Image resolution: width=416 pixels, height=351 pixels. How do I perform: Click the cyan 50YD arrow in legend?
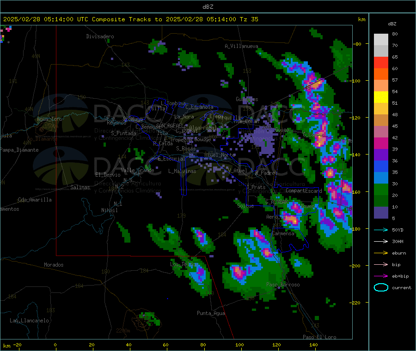pyautogui.click(x=381, y=230)
